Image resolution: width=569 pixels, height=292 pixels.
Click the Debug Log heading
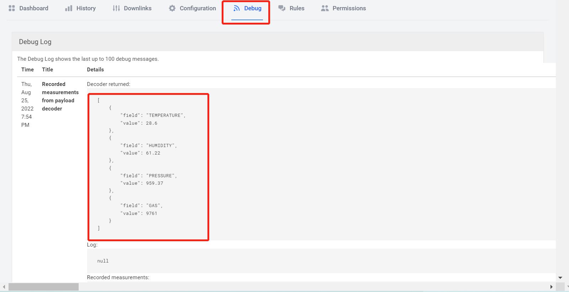click(35, 42)
